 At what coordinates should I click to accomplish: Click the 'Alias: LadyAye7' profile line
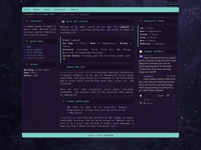71,40
